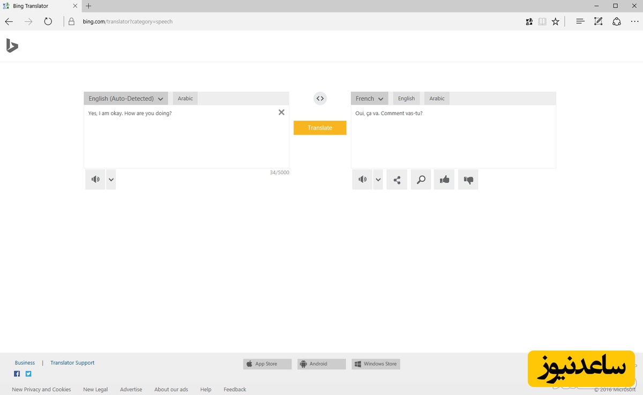The image size is (643, 395).
Task: Open the English (Auto-Detected) language dropdown
Action: [x=126, y=99]
